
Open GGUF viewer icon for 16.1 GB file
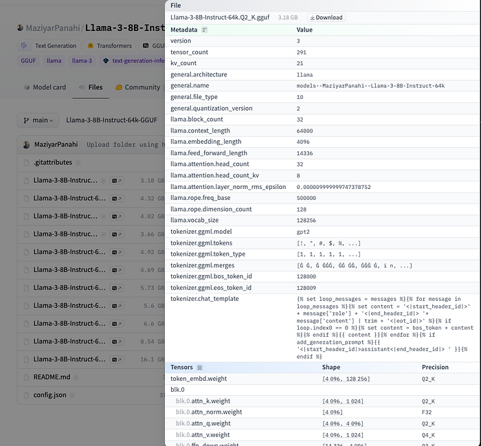pyautogui.click(x=117, y=359)
